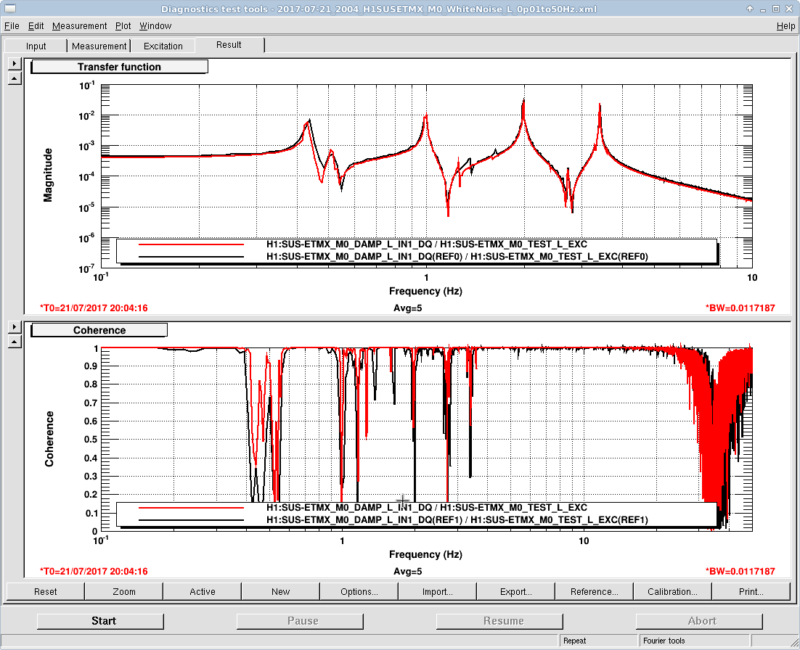The width and height of the screenshot is (800, 650).
Task: Expand options arrow beside Transfer function plot
Action: click(15, 63)
